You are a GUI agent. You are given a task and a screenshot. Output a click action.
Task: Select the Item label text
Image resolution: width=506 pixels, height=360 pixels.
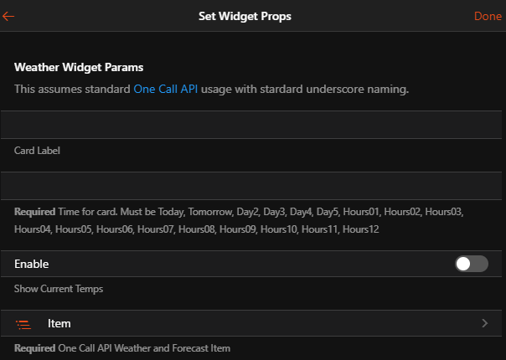(59, 323)
